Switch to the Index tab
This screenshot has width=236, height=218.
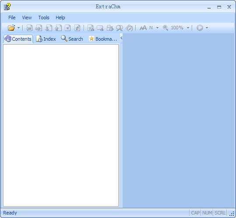(x=46, y=39)
